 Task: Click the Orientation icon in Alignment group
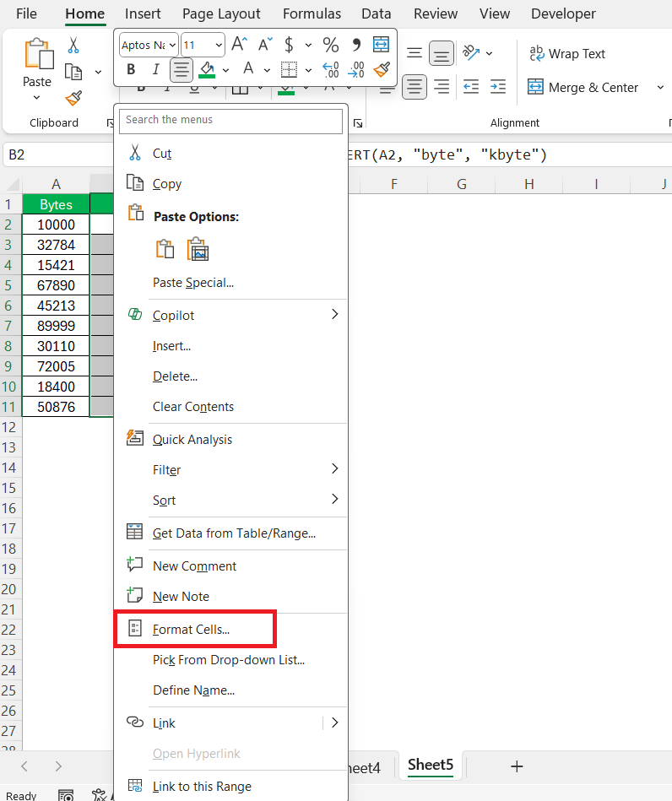tap(471, 52)
